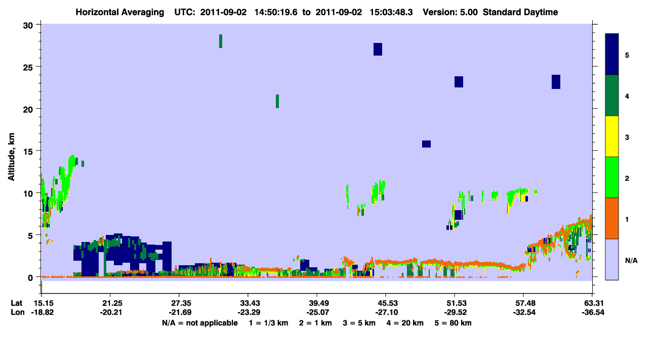Click the y-axis tick label 10
This screenshot has width=658, height=337.
pyautogui.click(x=28, y=193)
